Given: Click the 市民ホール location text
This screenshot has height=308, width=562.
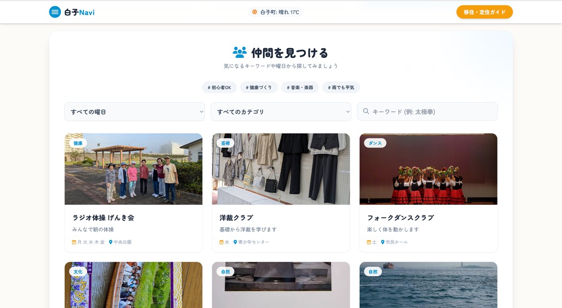Looking at the screenshot, I should click(397, 242).
